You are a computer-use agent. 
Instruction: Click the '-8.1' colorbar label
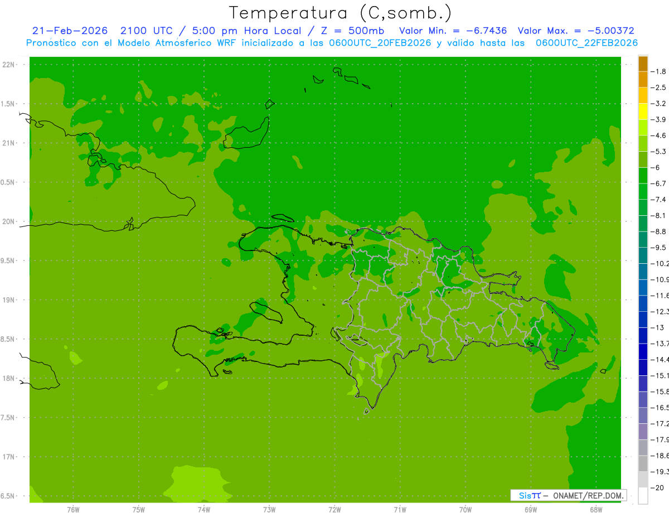pyautogui.click(x=658, y=215)
